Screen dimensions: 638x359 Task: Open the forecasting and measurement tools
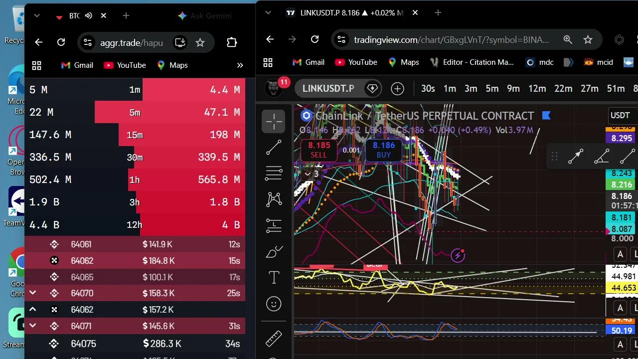274,225
